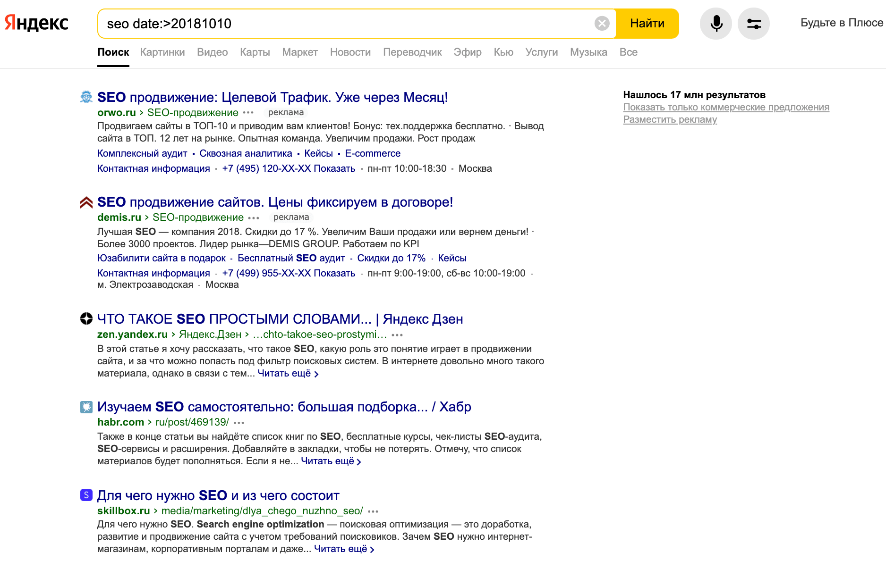
Task: Open E-commerce sitelink
Action: (x=373, y=153)
